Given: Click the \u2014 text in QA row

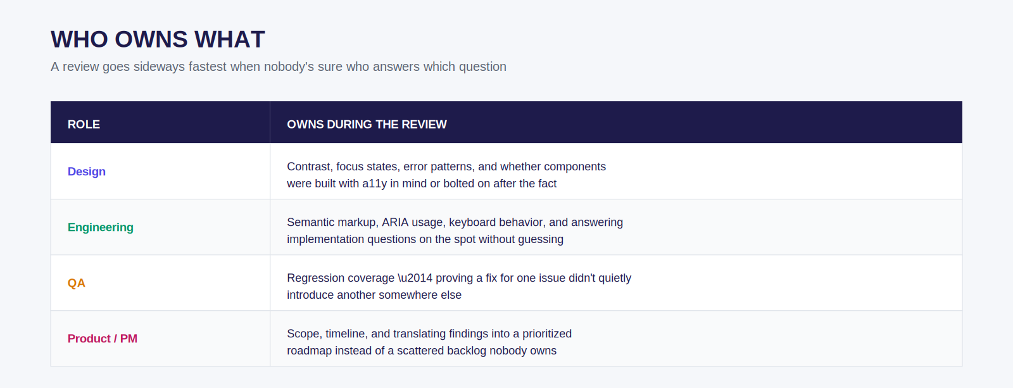Looking at the screenshot, I should [x=415, y=278].
